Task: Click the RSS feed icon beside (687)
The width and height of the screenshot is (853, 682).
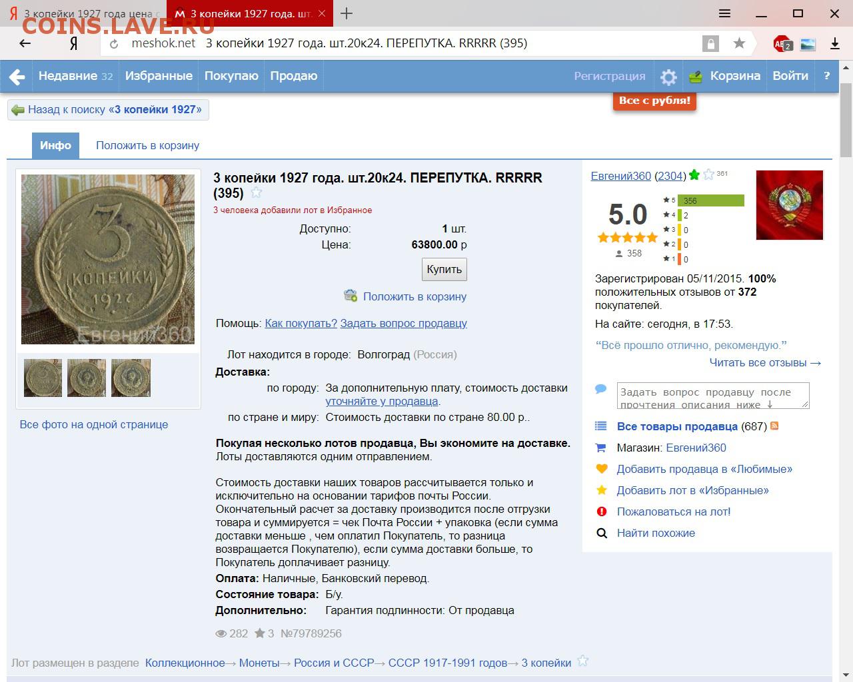Action: pyautogui.click(x=774, y=426)
